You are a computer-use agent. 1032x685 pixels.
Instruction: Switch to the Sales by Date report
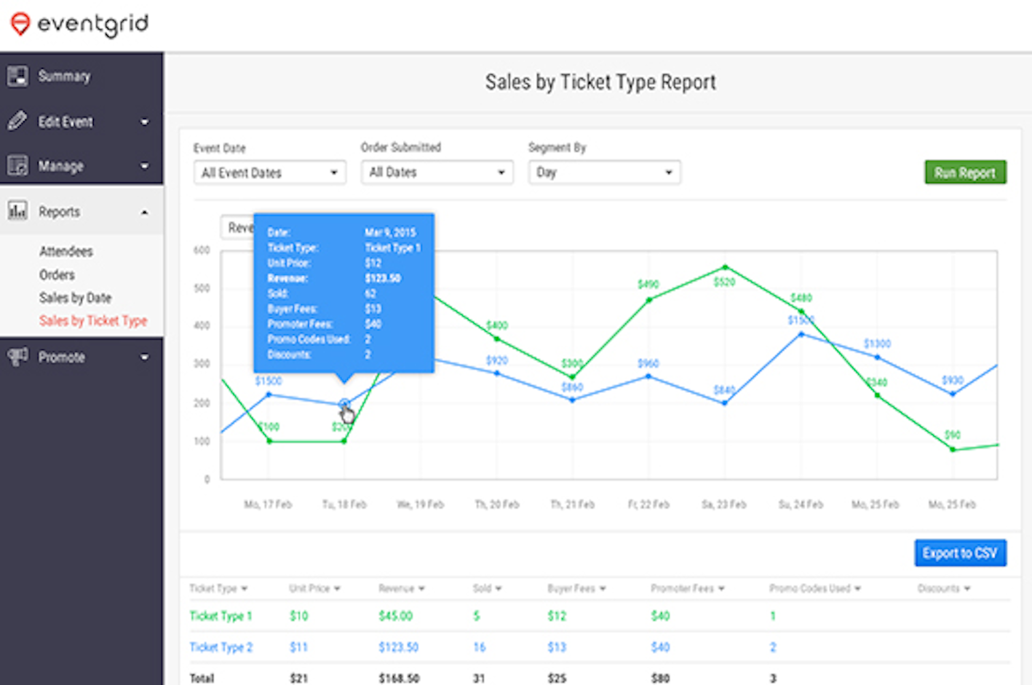click(x=75, y=298)
